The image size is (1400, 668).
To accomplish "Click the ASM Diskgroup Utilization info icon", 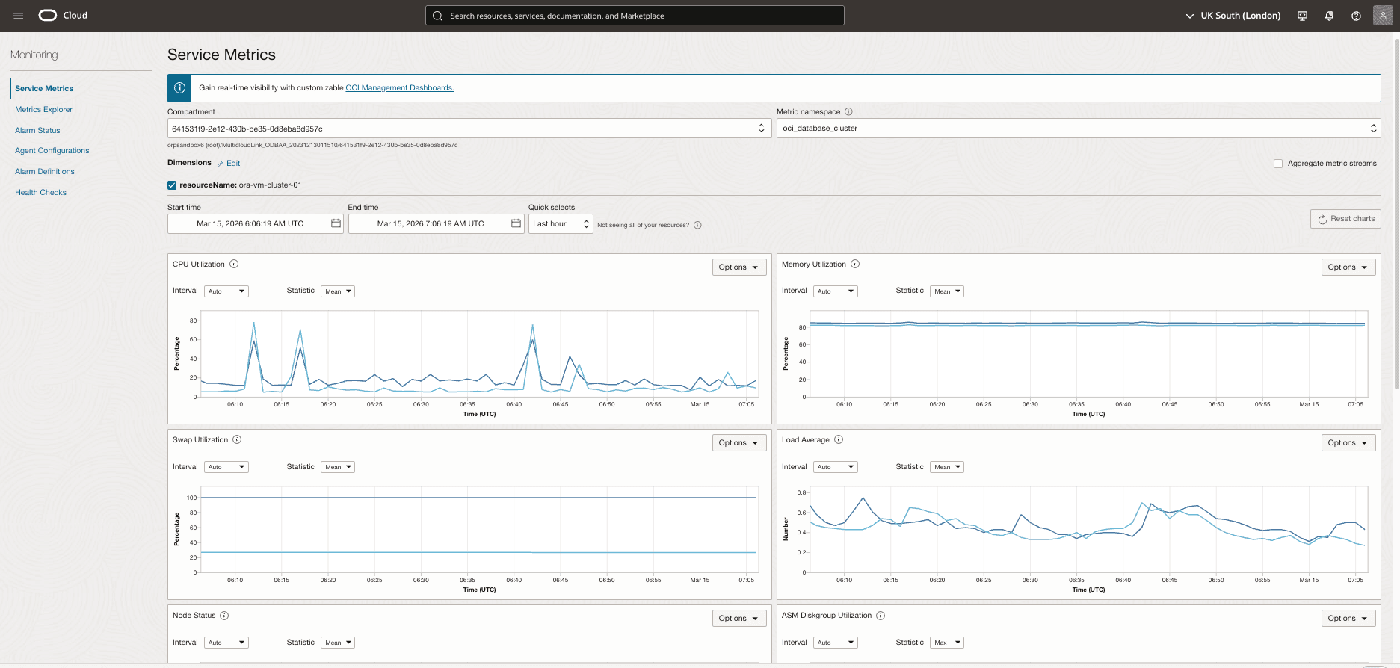I will point(881,616).
